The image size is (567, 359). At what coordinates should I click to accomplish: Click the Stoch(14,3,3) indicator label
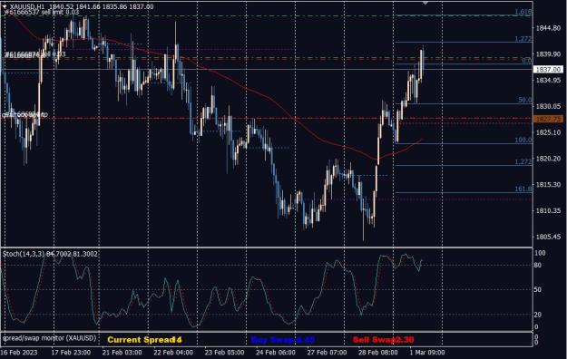click(50, 254)
